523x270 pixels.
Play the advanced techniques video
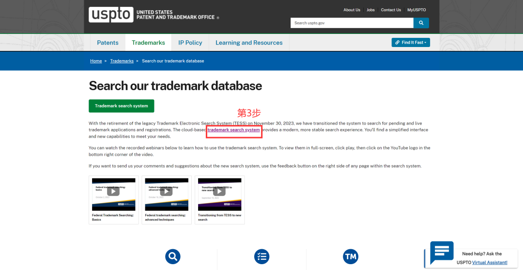[x=167, y=191]
